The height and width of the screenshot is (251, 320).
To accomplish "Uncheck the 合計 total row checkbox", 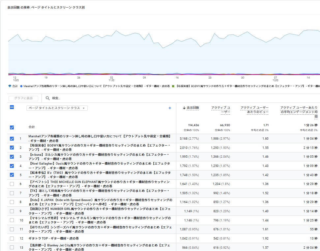I will [12, 127].
